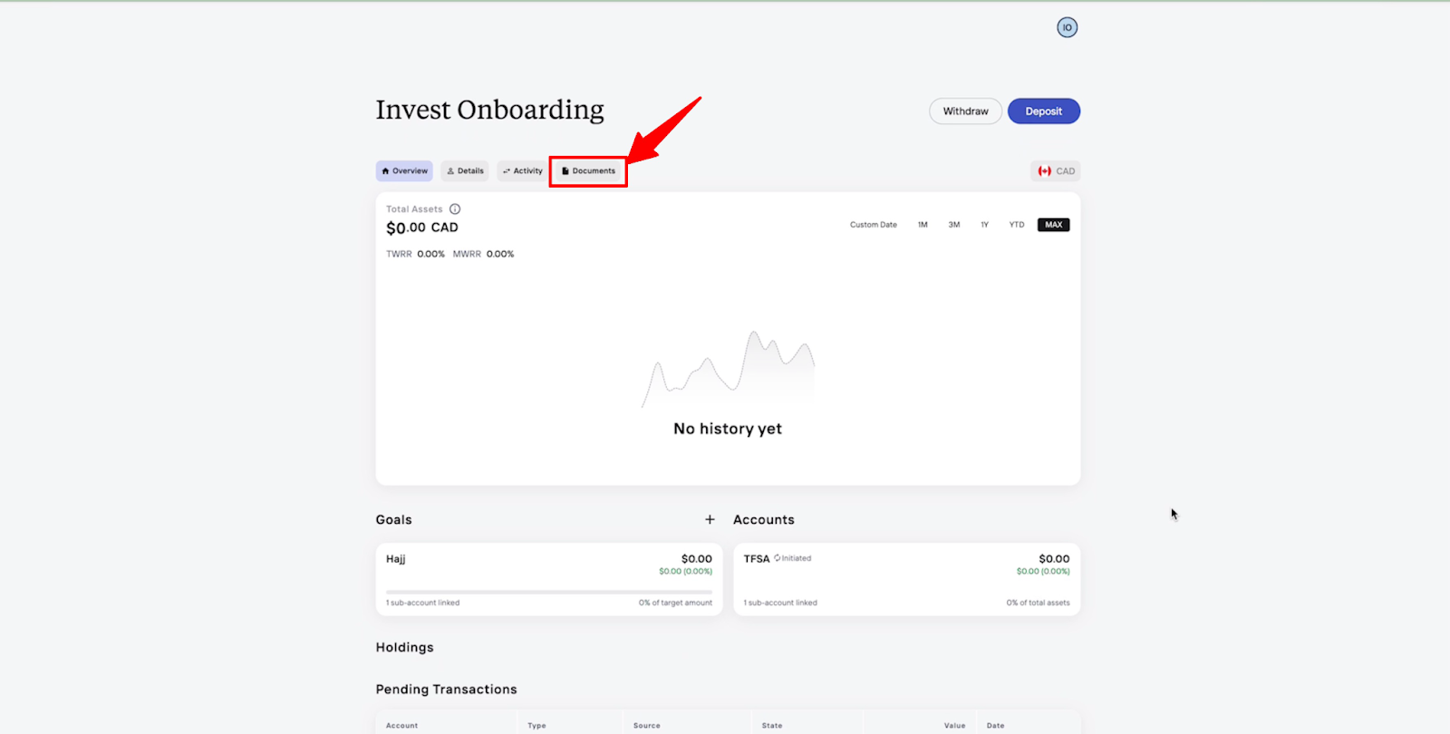Select the Overview tab
Image resolution: width=1450 pixels, height=734 pixels.
coord(404,171)
